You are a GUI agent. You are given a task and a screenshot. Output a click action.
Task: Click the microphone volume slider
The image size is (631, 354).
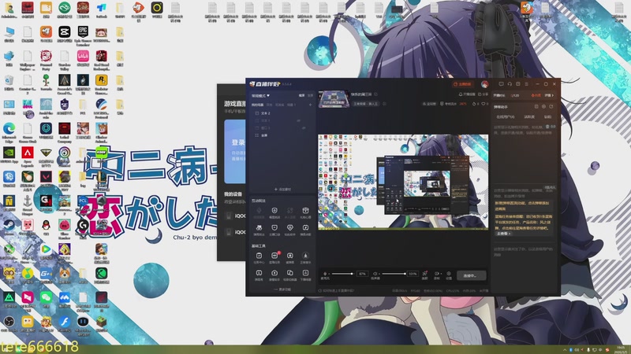coord(342,274)
